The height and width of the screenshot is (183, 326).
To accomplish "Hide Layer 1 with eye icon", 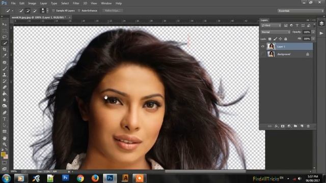I will (x=263, y=46).
